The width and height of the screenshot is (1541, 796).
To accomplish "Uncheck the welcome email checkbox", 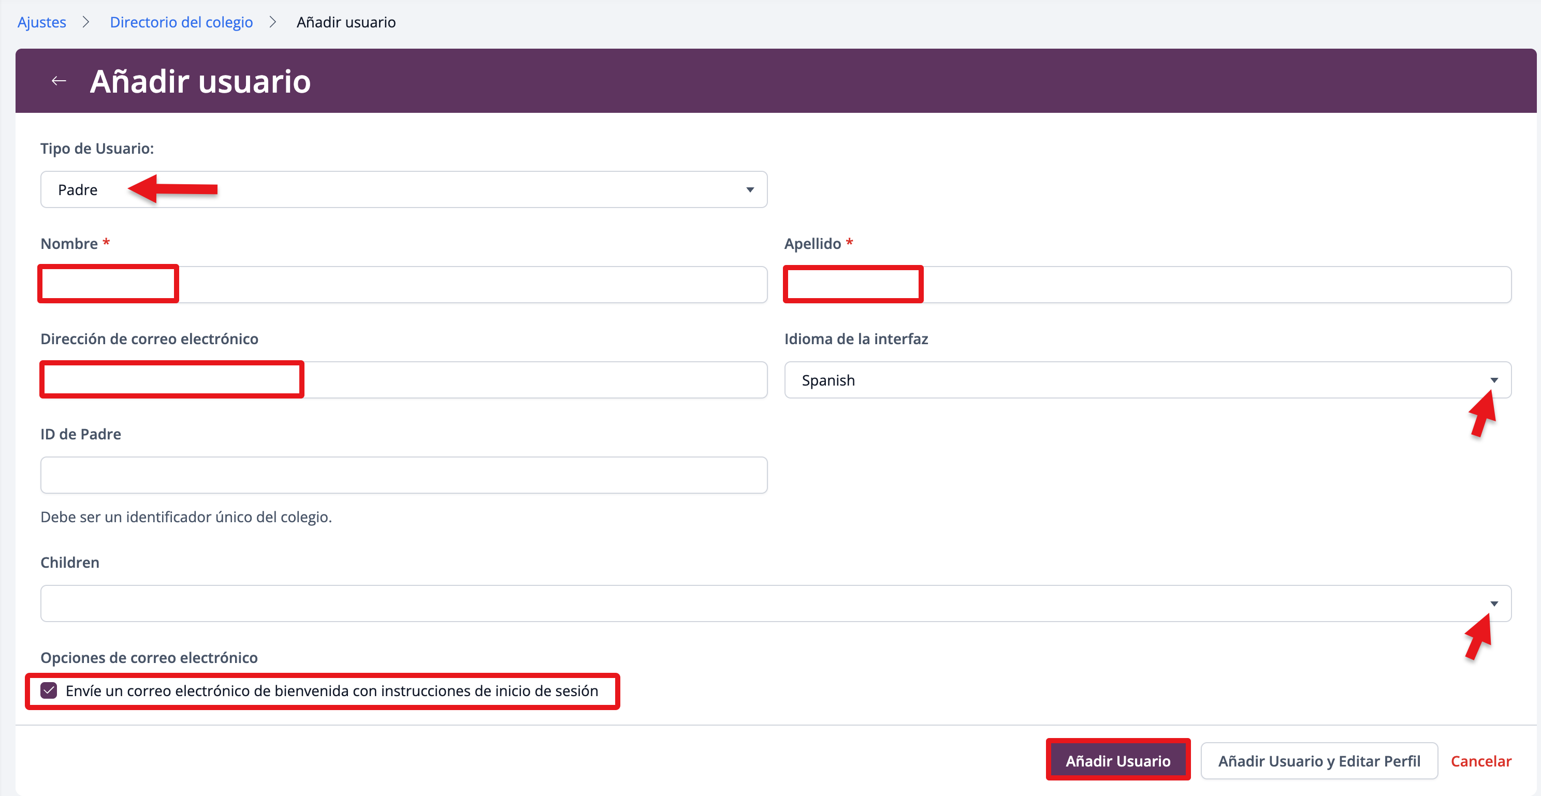I will 49,691.
